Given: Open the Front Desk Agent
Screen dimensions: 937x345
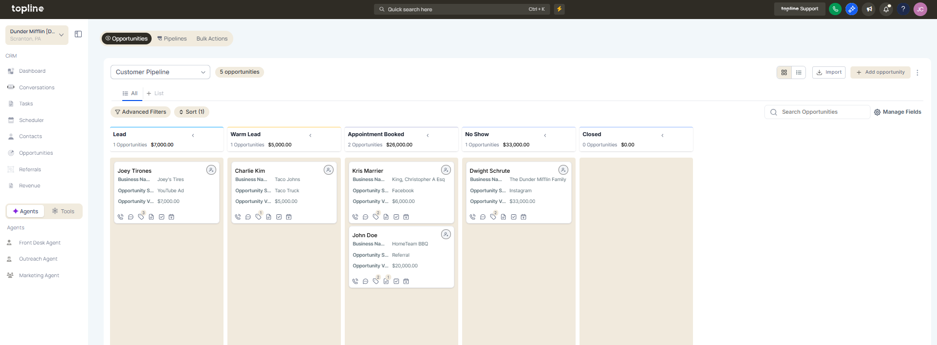Looking at the screenshot, I should tap(40, 243).
